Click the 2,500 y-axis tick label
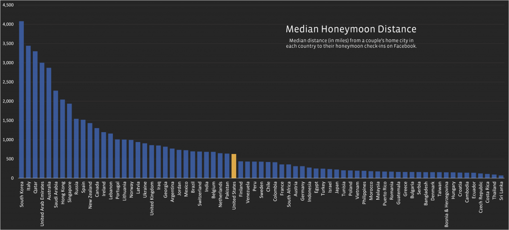Screen dimensions: 509x230 point(8,82)
